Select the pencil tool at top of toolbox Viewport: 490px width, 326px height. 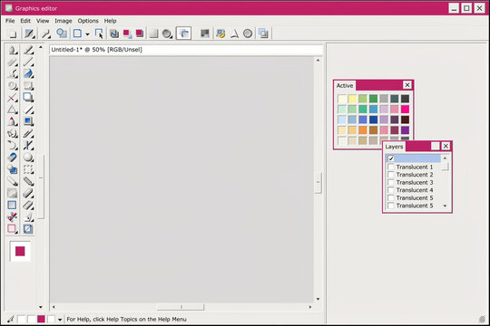click(x=28, y=50)
